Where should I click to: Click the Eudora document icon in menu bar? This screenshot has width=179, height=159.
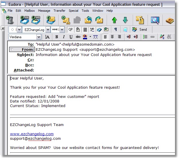pos(4,11)
